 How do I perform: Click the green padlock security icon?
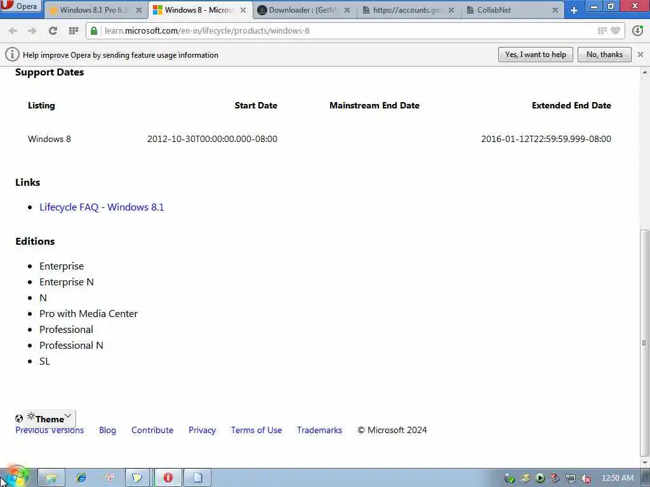[94, 30]
